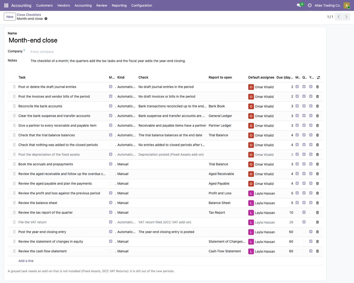Open Kind dropdown for 'Reconcile the bank accounts'
The image size is (354, 283).
[126, 106]
